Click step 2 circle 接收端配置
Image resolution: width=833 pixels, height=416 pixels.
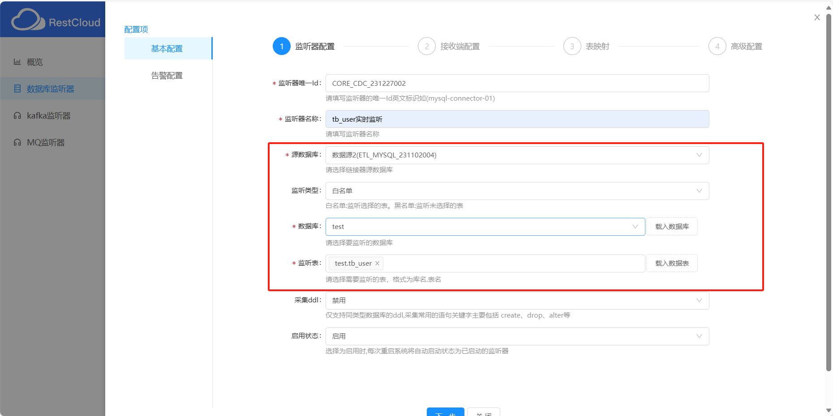(427, 46)
